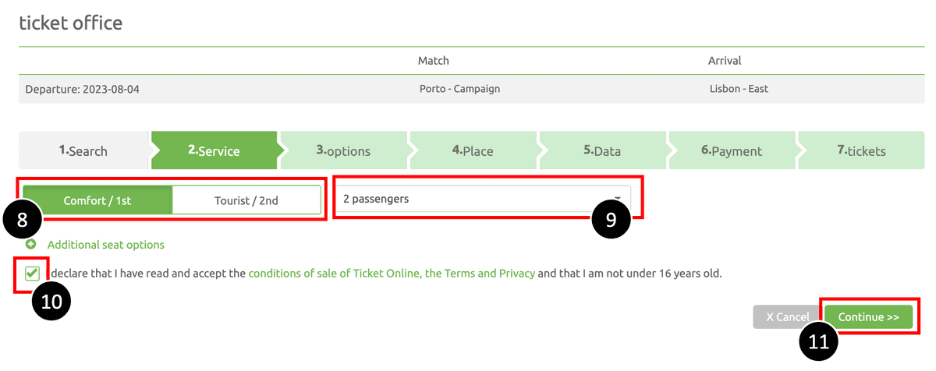This screenshot has height=371, width=936.
Task: Click the passengers dropdown arrow
Action: [618, 199]
